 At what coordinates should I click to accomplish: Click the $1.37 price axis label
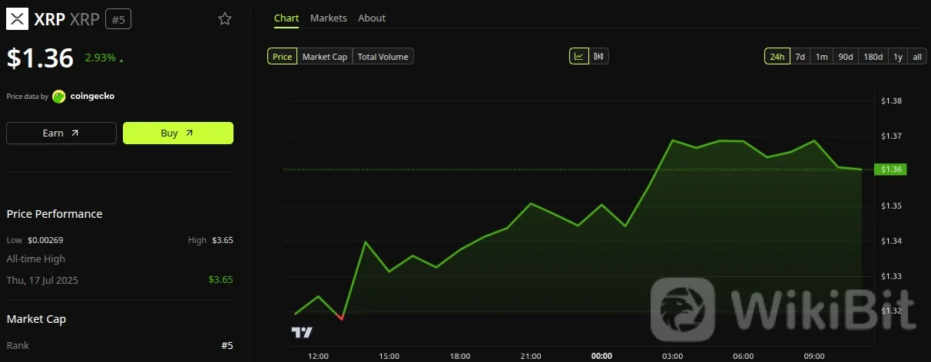pos(892,137)
